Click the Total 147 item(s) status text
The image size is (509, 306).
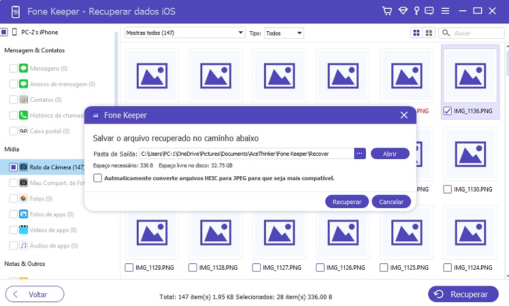[246, 296]
